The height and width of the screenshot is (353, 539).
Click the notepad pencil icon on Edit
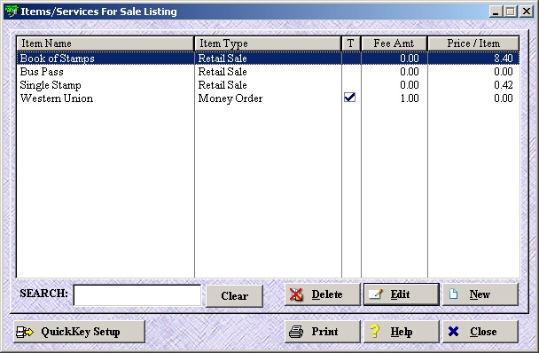tap(375, 294)
